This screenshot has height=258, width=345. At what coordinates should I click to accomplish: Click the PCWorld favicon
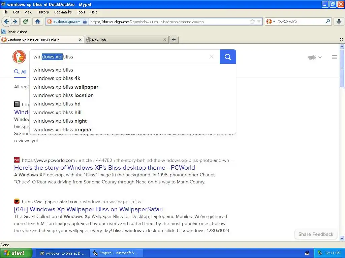coord(17,160)
